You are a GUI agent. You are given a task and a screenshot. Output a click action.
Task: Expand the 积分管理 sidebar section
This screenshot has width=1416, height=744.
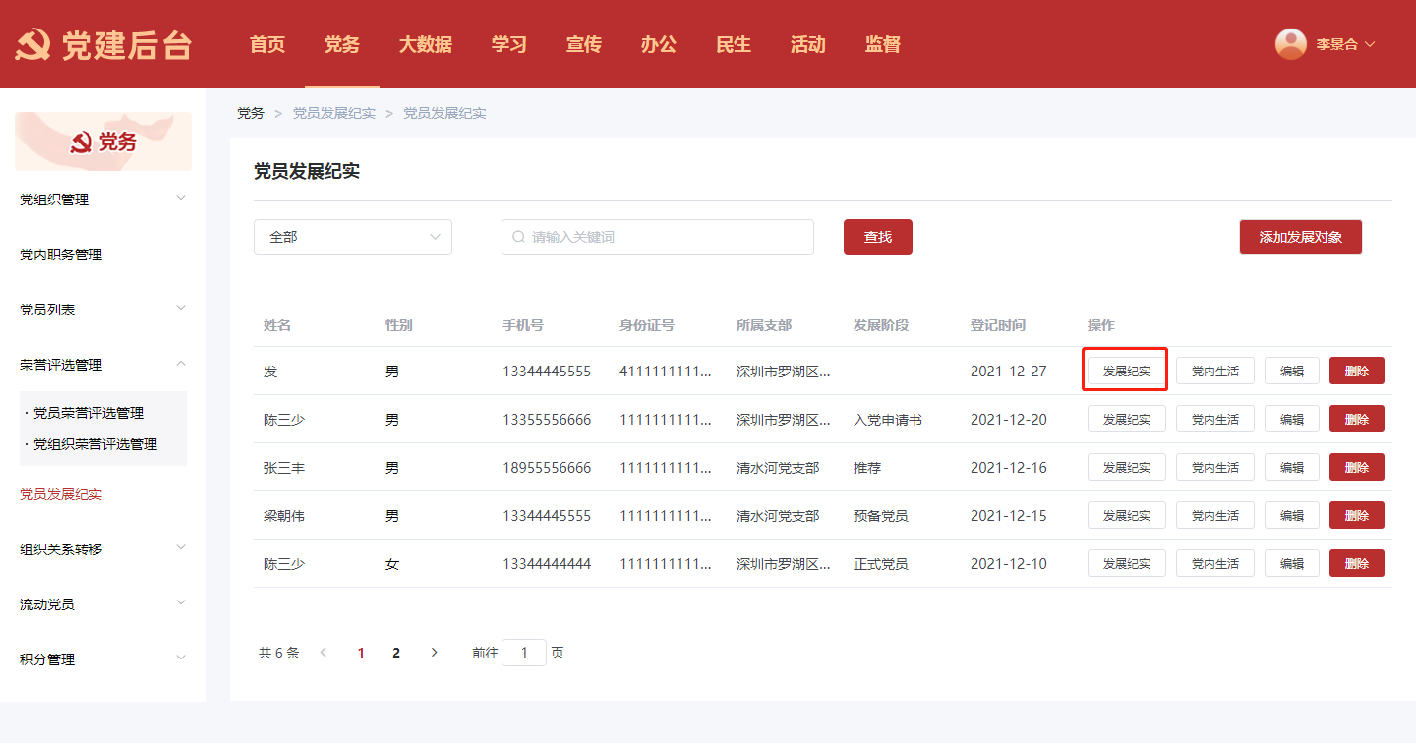(x=103, y=659)
